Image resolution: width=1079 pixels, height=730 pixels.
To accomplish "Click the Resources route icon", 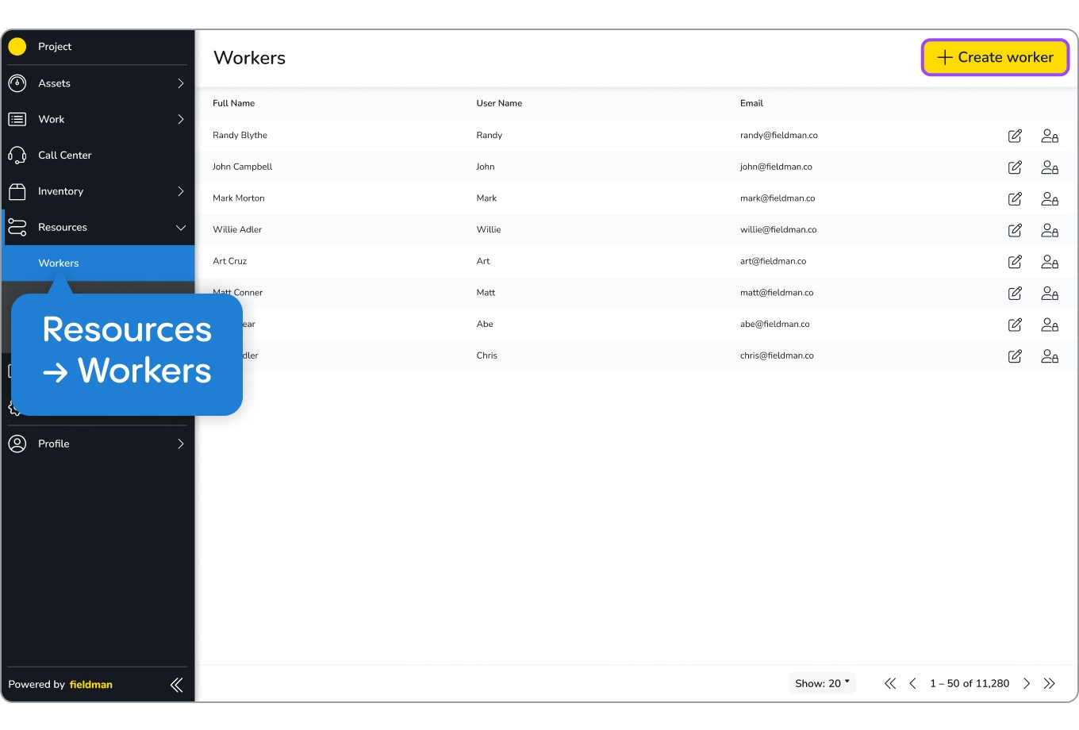I will [17, 228].
